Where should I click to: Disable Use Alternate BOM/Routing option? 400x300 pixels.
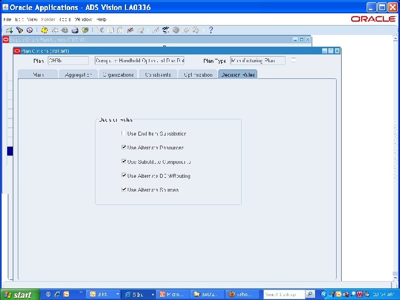pos(124,175)
